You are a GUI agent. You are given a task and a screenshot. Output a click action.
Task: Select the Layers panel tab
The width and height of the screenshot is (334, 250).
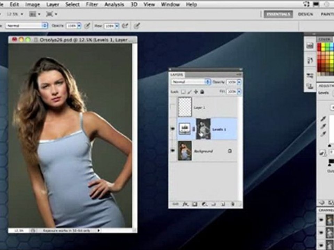177,75
